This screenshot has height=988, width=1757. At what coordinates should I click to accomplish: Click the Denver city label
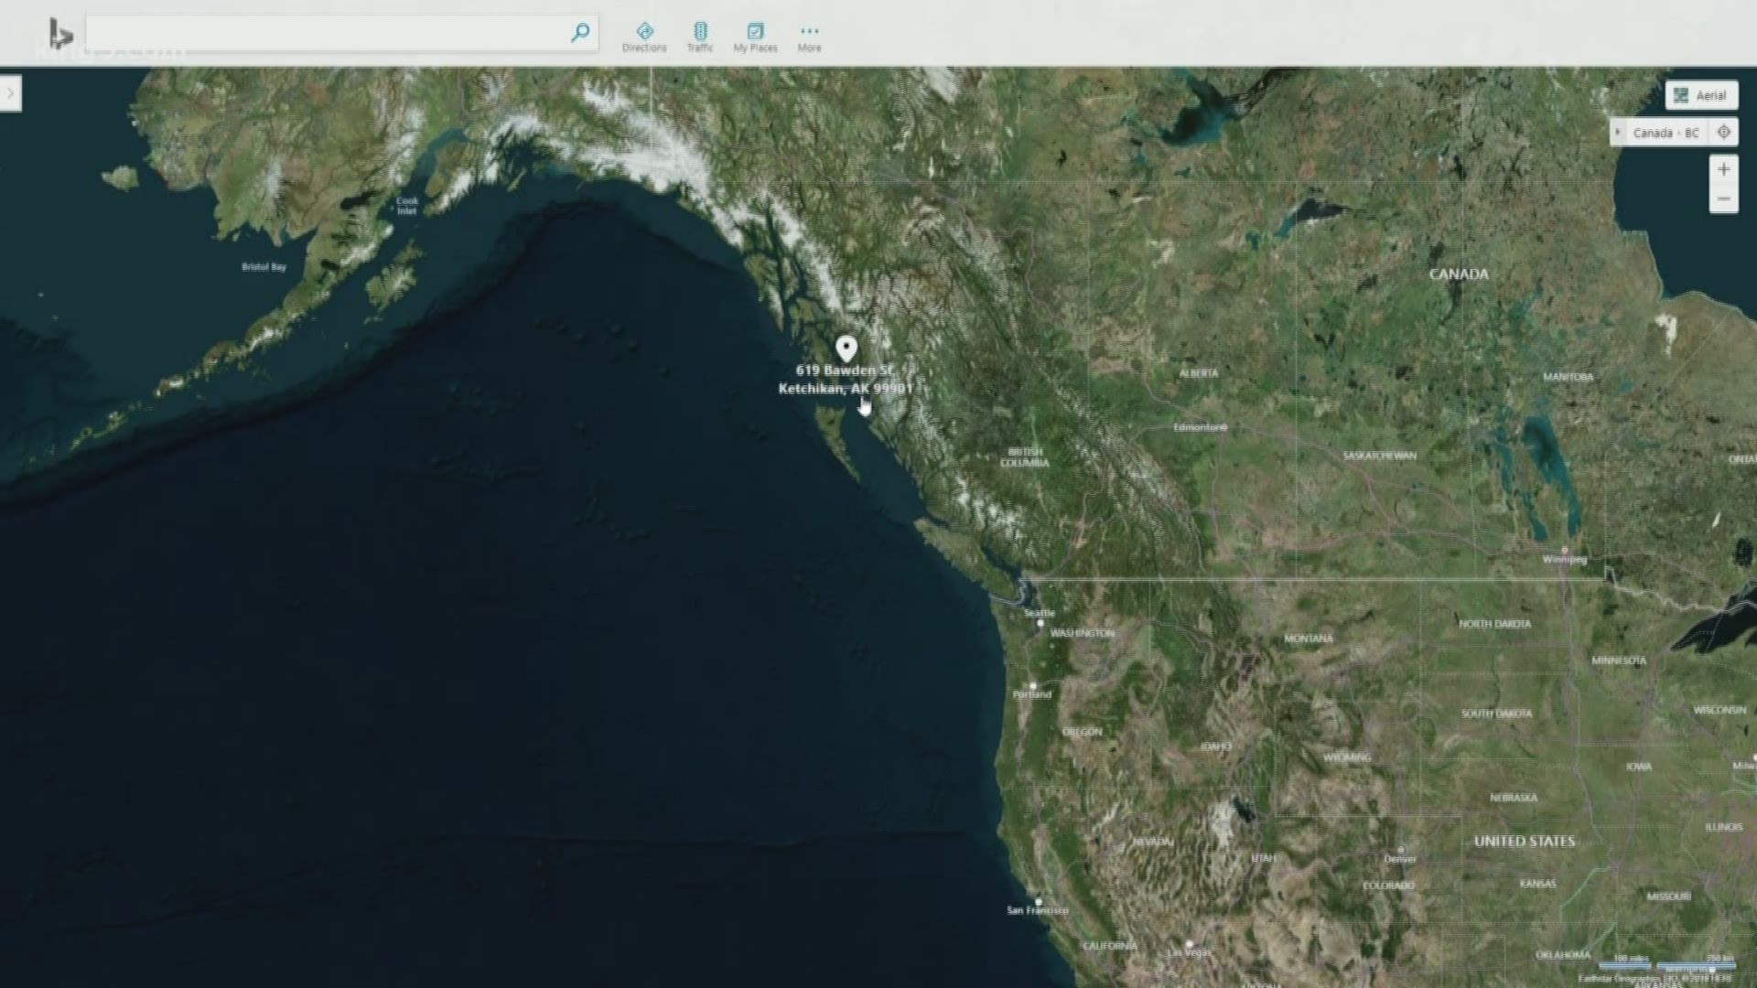coord(1400,859)
